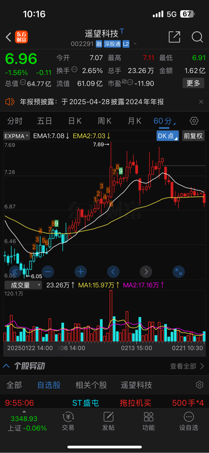Tap the EMA2:7.03 value label
This screenshot has height=453, width=209.
(x=91, y=136)
